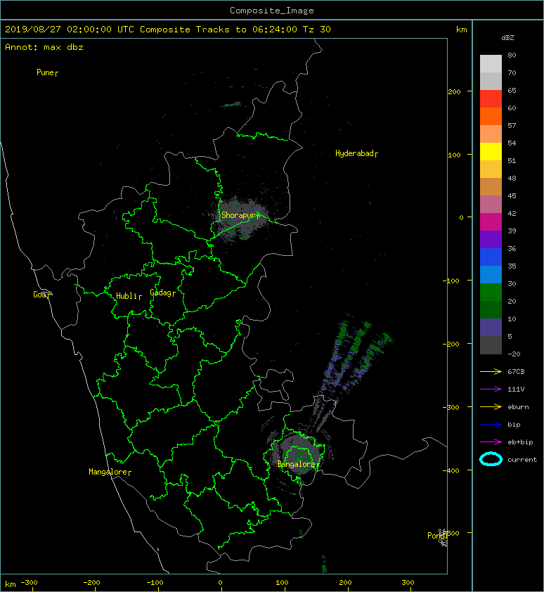Click the -200 km mark on bottom axis

(x=91, y=583)
